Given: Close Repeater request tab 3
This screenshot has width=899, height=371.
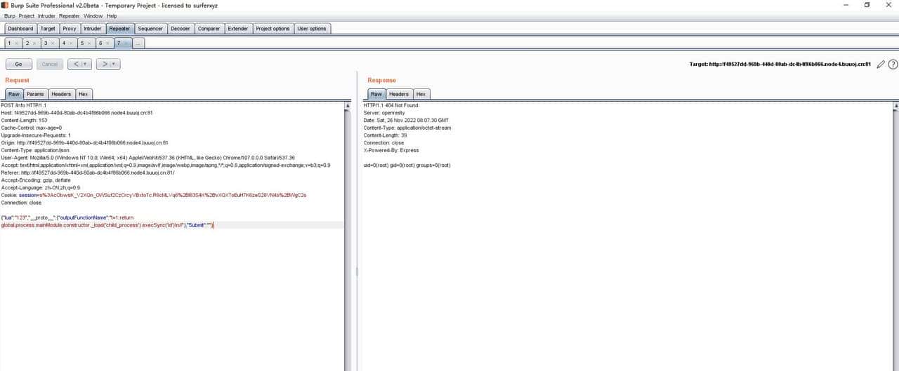Looking at the screenshot, I should (53, 43).
